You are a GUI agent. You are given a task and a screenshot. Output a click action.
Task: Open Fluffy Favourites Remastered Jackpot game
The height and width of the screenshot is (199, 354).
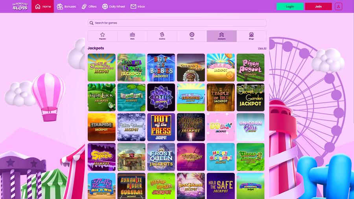point(251,186)
